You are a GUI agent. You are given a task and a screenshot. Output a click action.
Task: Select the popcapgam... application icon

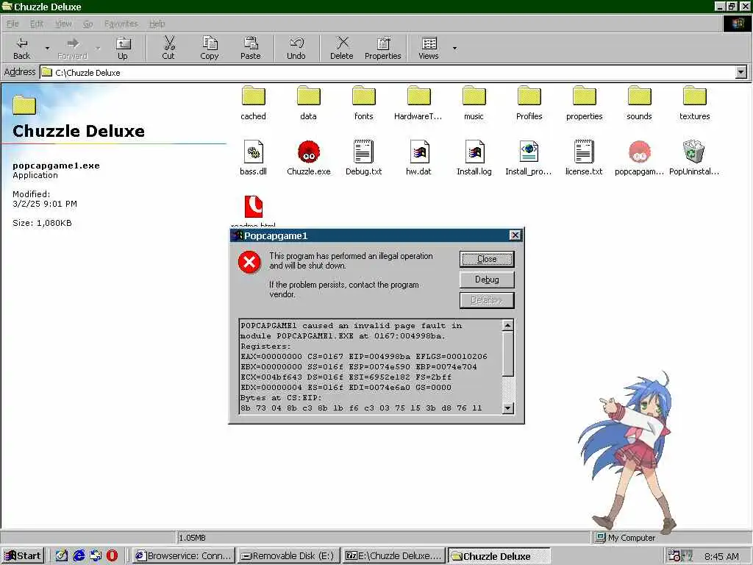click(639, 157)
